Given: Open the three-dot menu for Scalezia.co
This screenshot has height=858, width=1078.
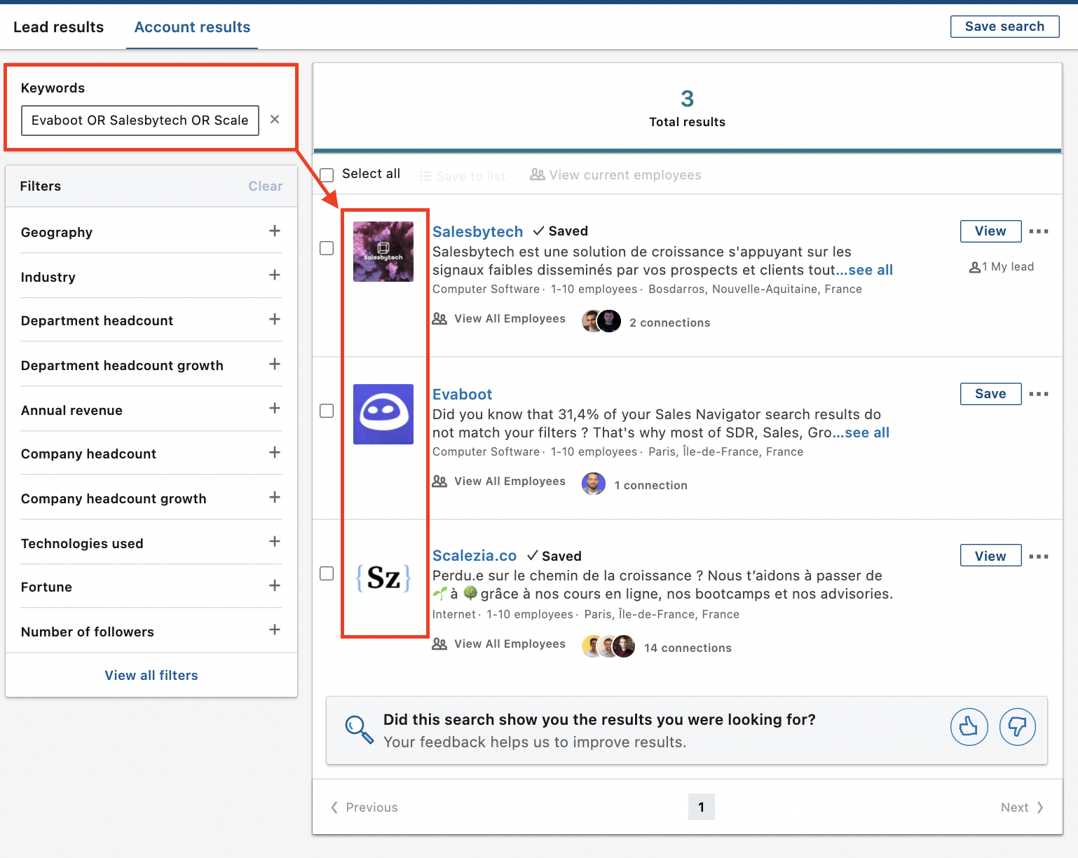Looking at the screenshot, I should click(x=1039, y=557).
